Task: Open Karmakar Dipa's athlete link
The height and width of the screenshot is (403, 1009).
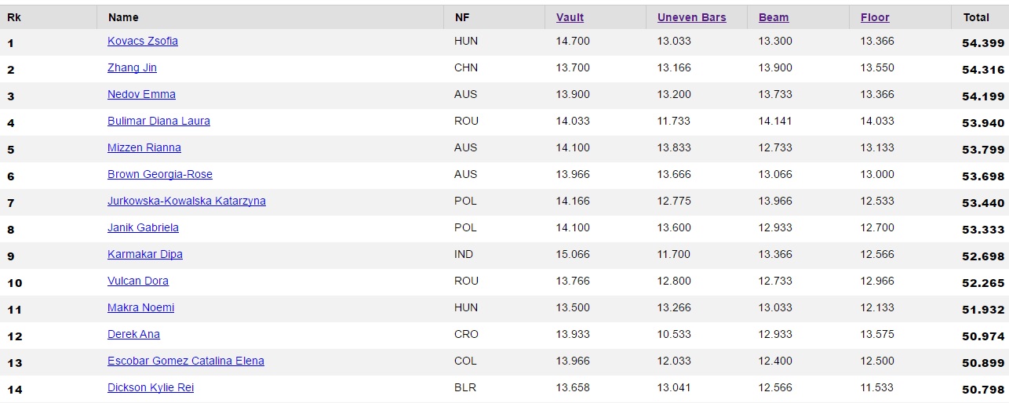Action: (145, 254)
